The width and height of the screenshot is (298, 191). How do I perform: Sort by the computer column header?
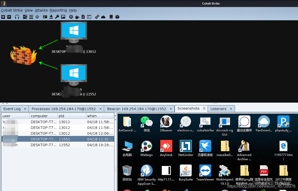tap(44, 116)
